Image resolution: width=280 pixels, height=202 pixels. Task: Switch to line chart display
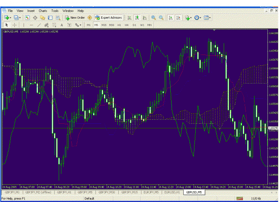pos(145,17)
